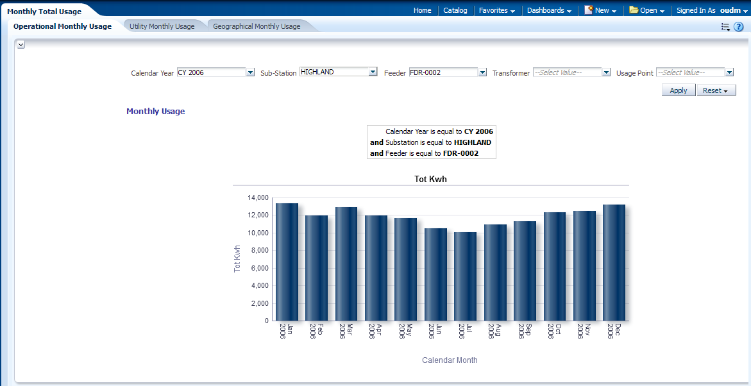Viewport: 751px width, 386px height.
Task: Open the Help question mark icon
Action: tap(738, 27)
